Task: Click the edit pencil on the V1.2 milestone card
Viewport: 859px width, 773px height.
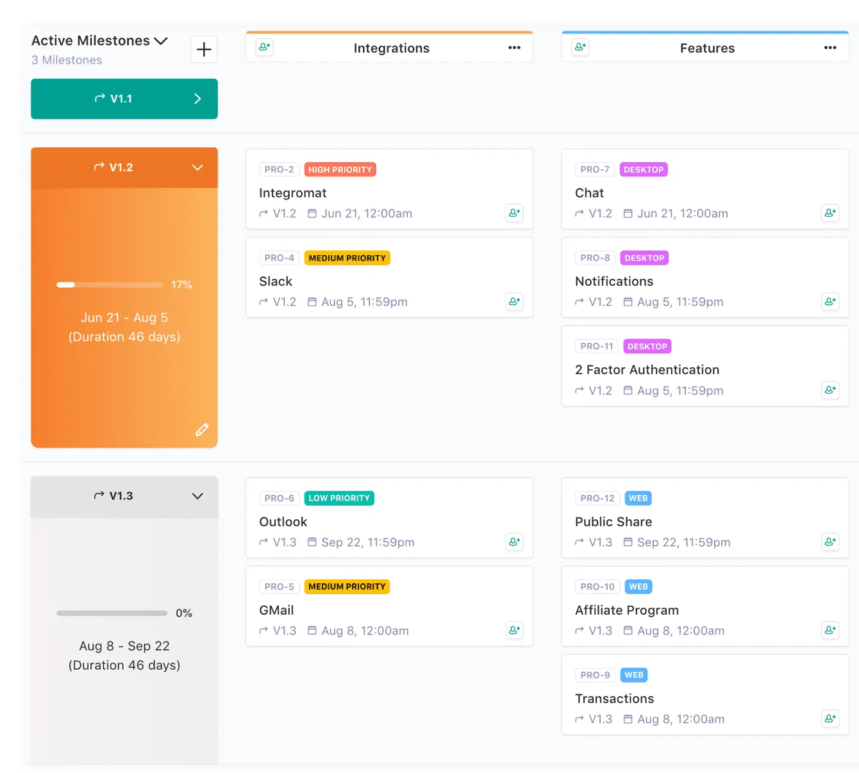Action: click(x=202, y=429)
